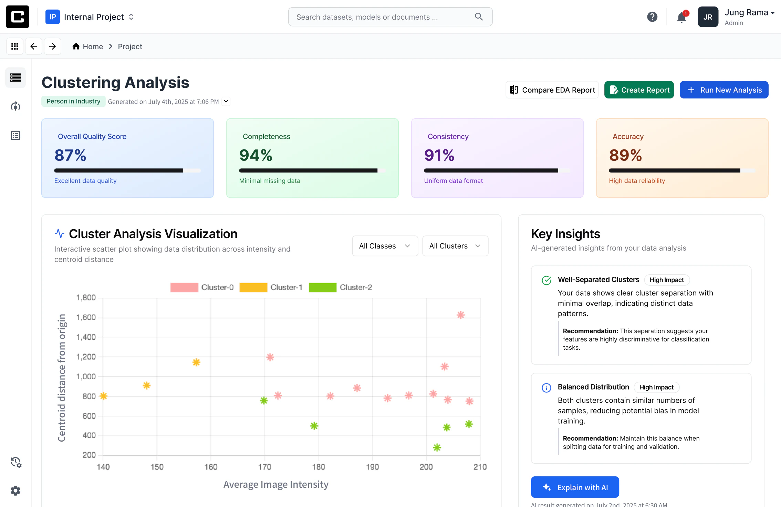The height and width of the screenshot is (507, 781).
Task: Click High Impact badge on Well-Separated Clusters
Action: point(667,280)
